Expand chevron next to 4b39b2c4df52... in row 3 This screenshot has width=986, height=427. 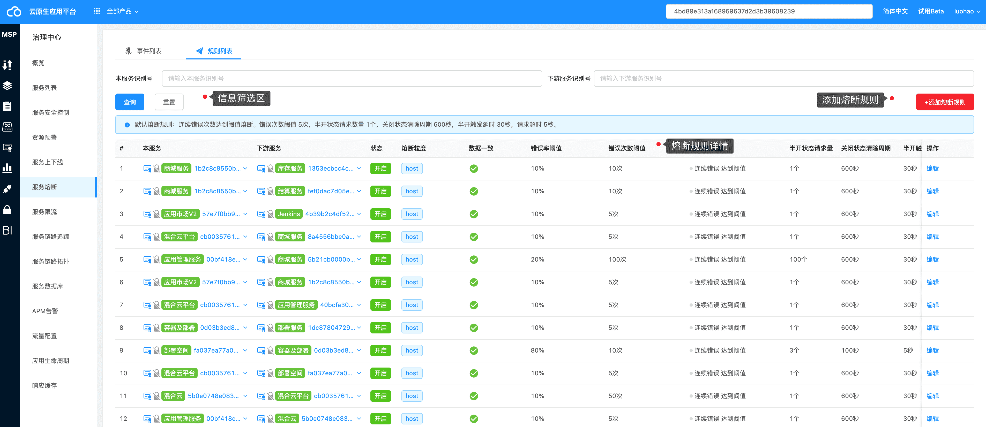[359, 214]
